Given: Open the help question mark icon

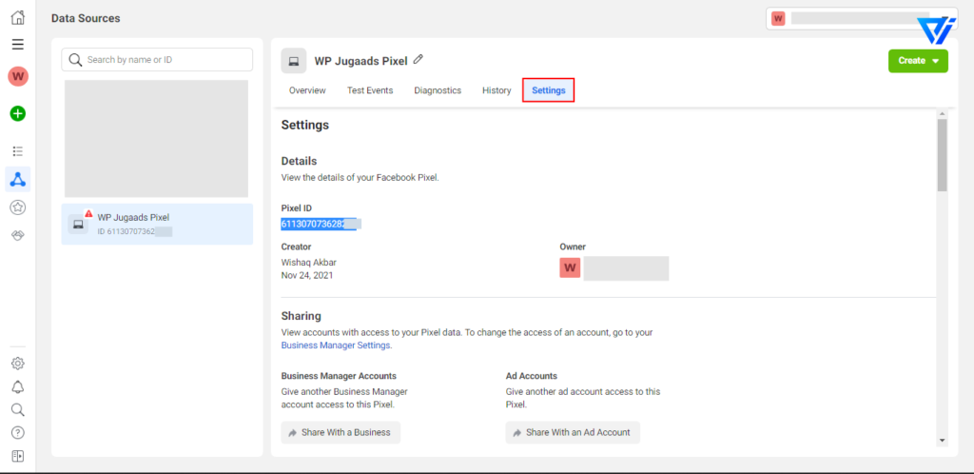Looking at the screenshot, I should (x=18, y=433).
